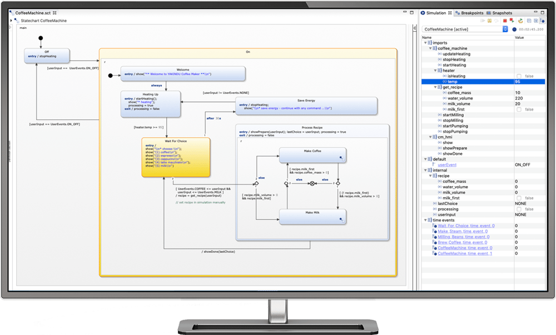Terminate the CoffeeMachine simulation session
556x335 pixels.
click(505, 20)
